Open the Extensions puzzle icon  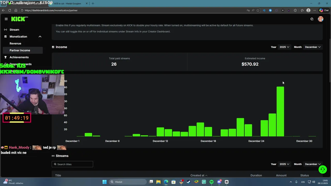point(295,10)
